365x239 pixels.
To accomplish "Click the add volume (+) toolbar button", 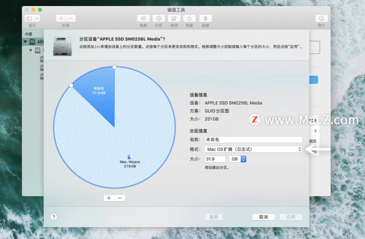I will (x=61, y=18).
